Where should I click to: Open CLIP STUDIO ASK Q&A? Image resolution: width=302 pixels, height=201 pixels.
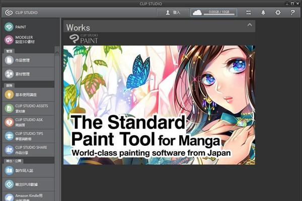pyautogui.click(x=28, y=122)
